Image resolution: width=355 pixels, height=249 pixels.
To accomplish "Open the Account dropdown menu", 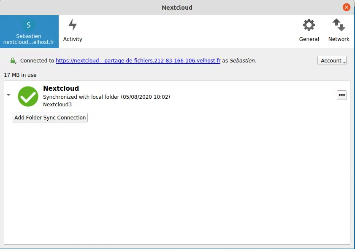I will click(332, 60).
